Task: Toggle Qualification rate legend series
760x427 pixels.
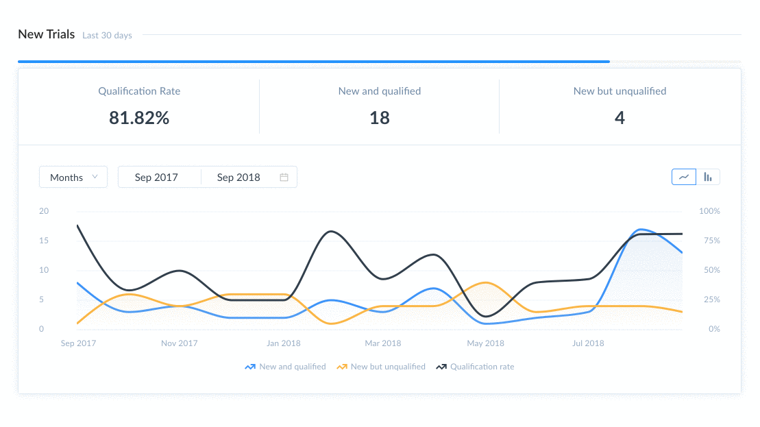Action: point(475,367)
